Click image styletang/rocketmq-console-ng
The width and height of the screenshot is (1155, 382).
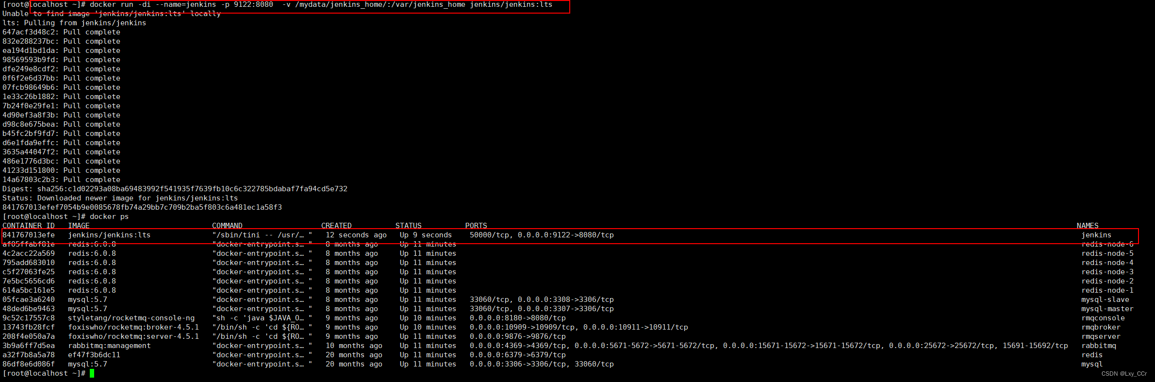tap(131, 318)
